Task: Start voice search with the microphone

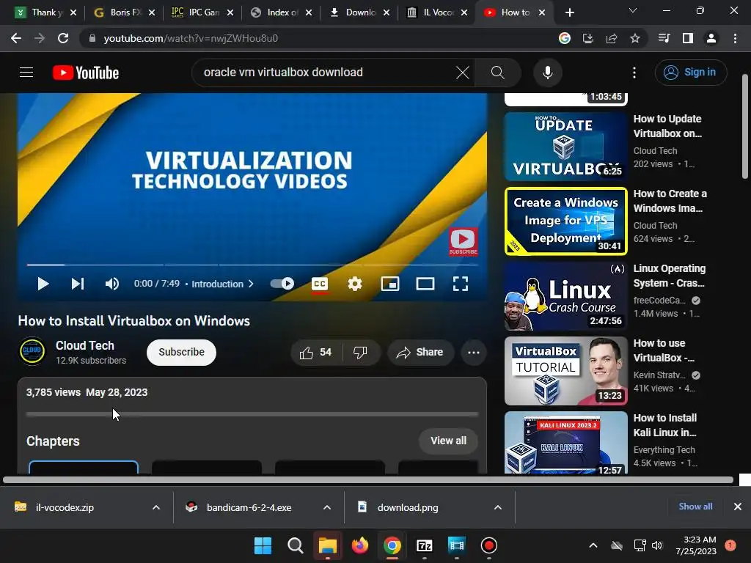Action: click(x=547, y=73)
